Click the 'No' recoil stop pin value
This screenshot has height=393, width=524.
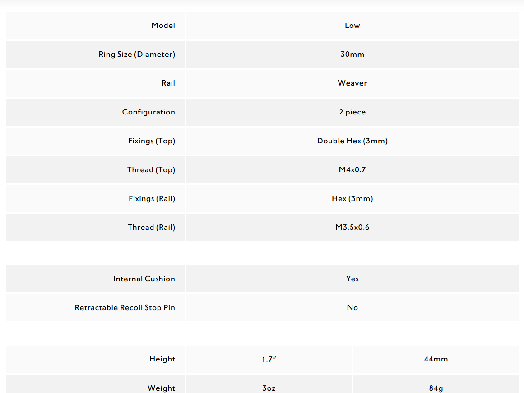click(x=352, y=308)
